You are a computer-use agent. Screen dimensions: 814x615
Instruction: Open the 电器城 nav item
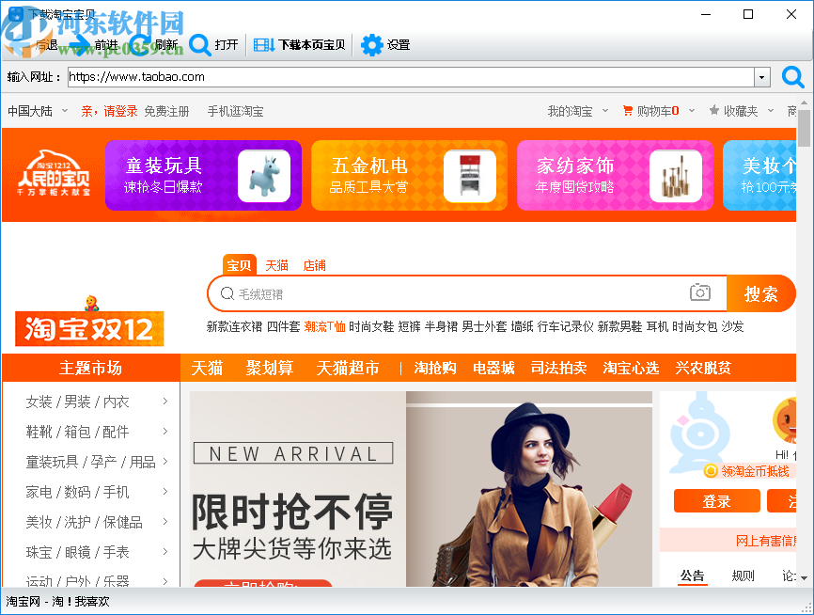pyautogui.click(x=493, y=368)
